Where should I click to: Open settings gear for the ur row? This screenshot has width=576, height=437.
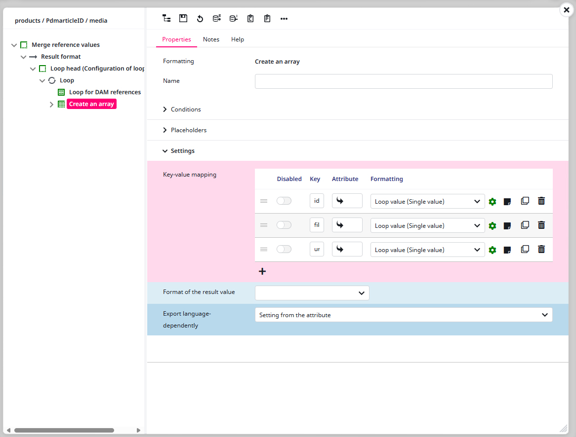(x=493, y=250)
